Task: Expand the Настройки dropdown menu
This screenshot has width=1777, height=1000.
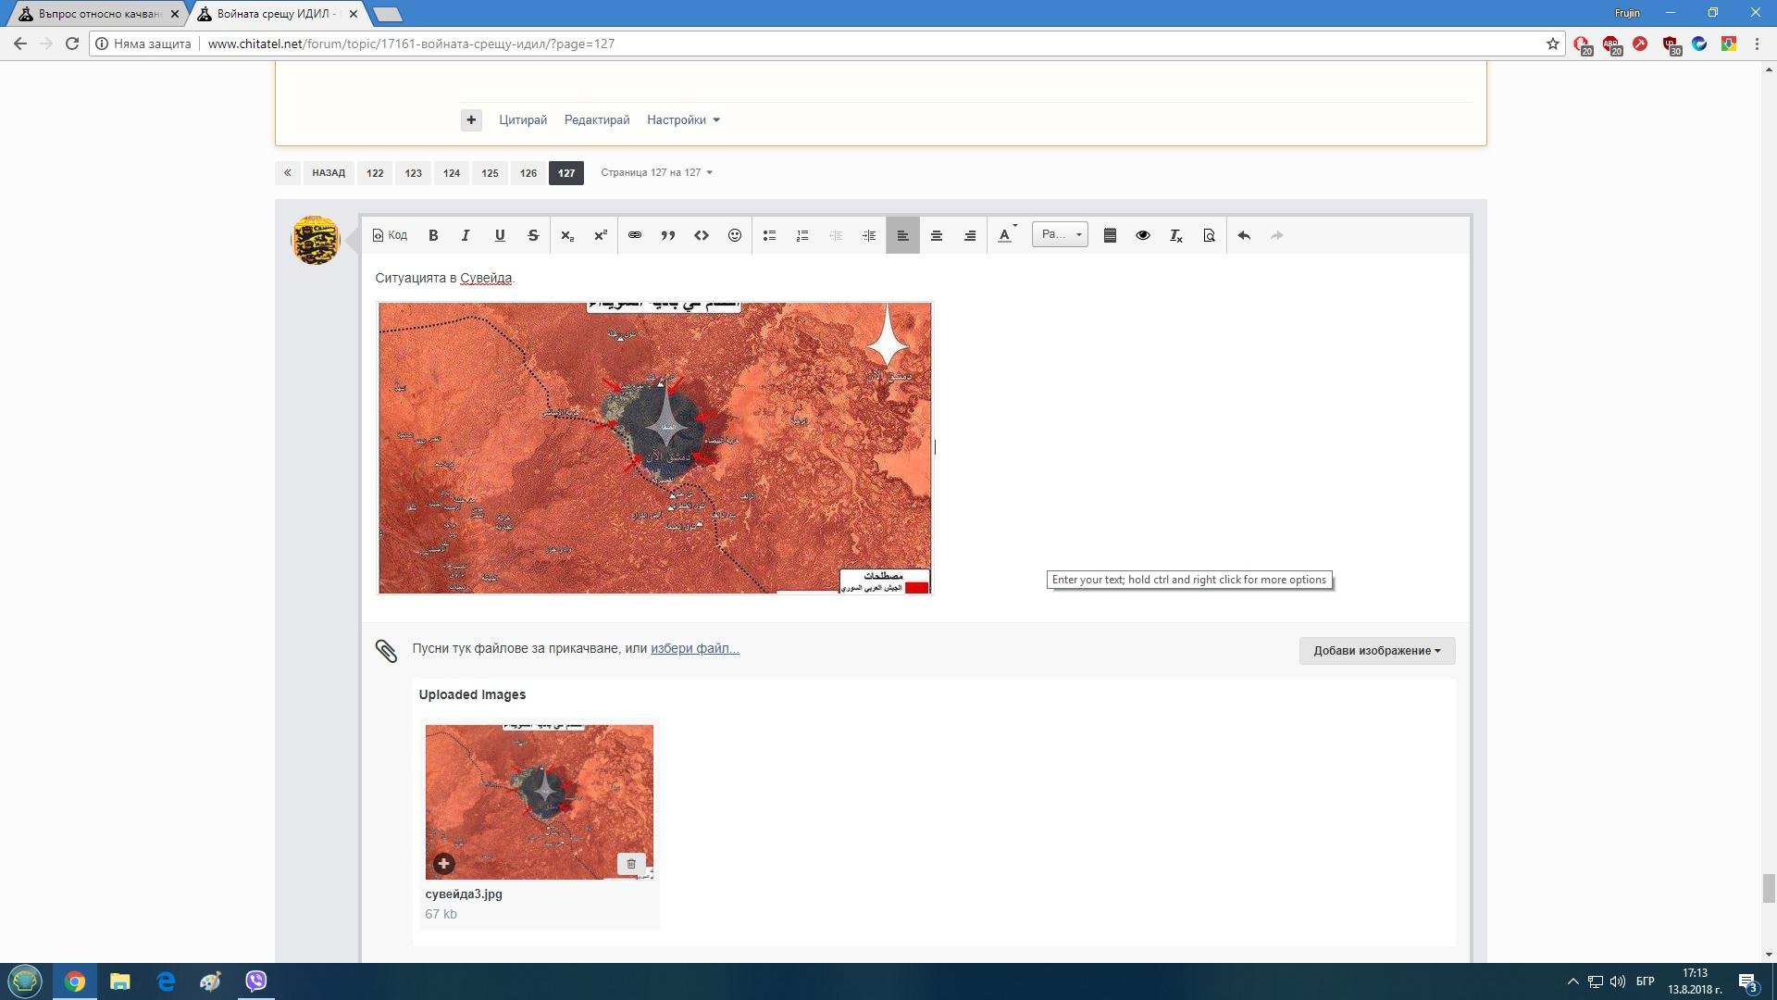Action: pyautogui.click(x=683, y=119)
